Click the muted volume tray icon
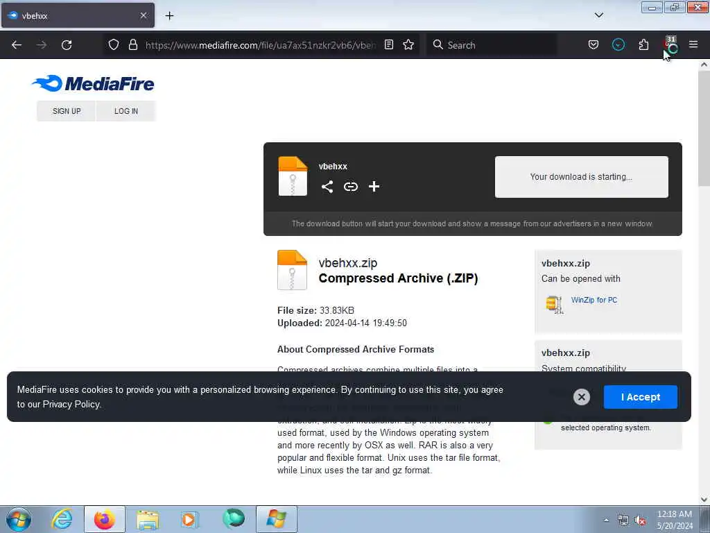Viewport: 710px width, 533px height. pyautogui.click(x=640, y=521)
